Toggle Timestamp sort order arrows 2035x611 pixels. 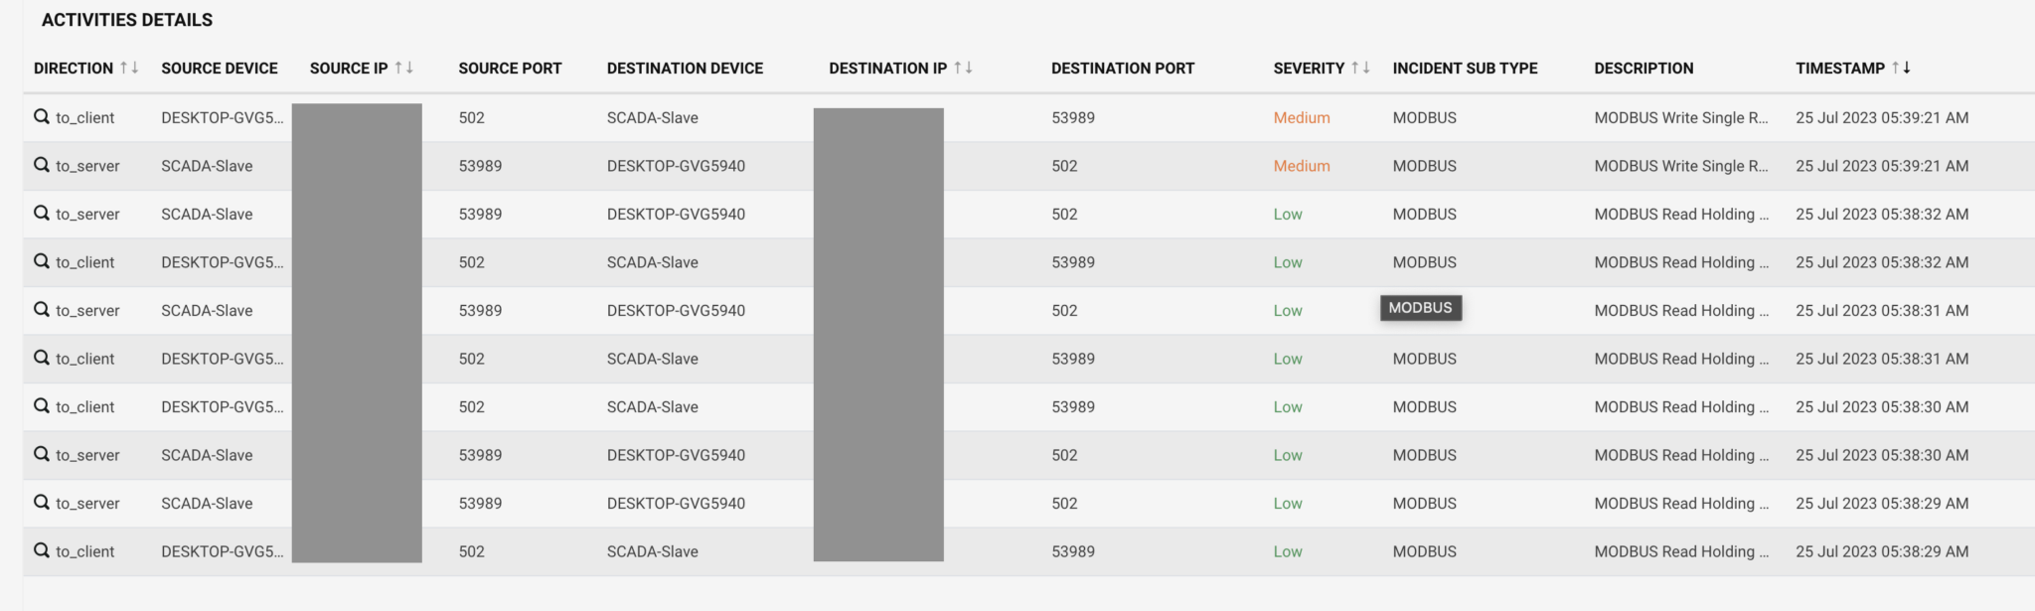coord(1901,68)
